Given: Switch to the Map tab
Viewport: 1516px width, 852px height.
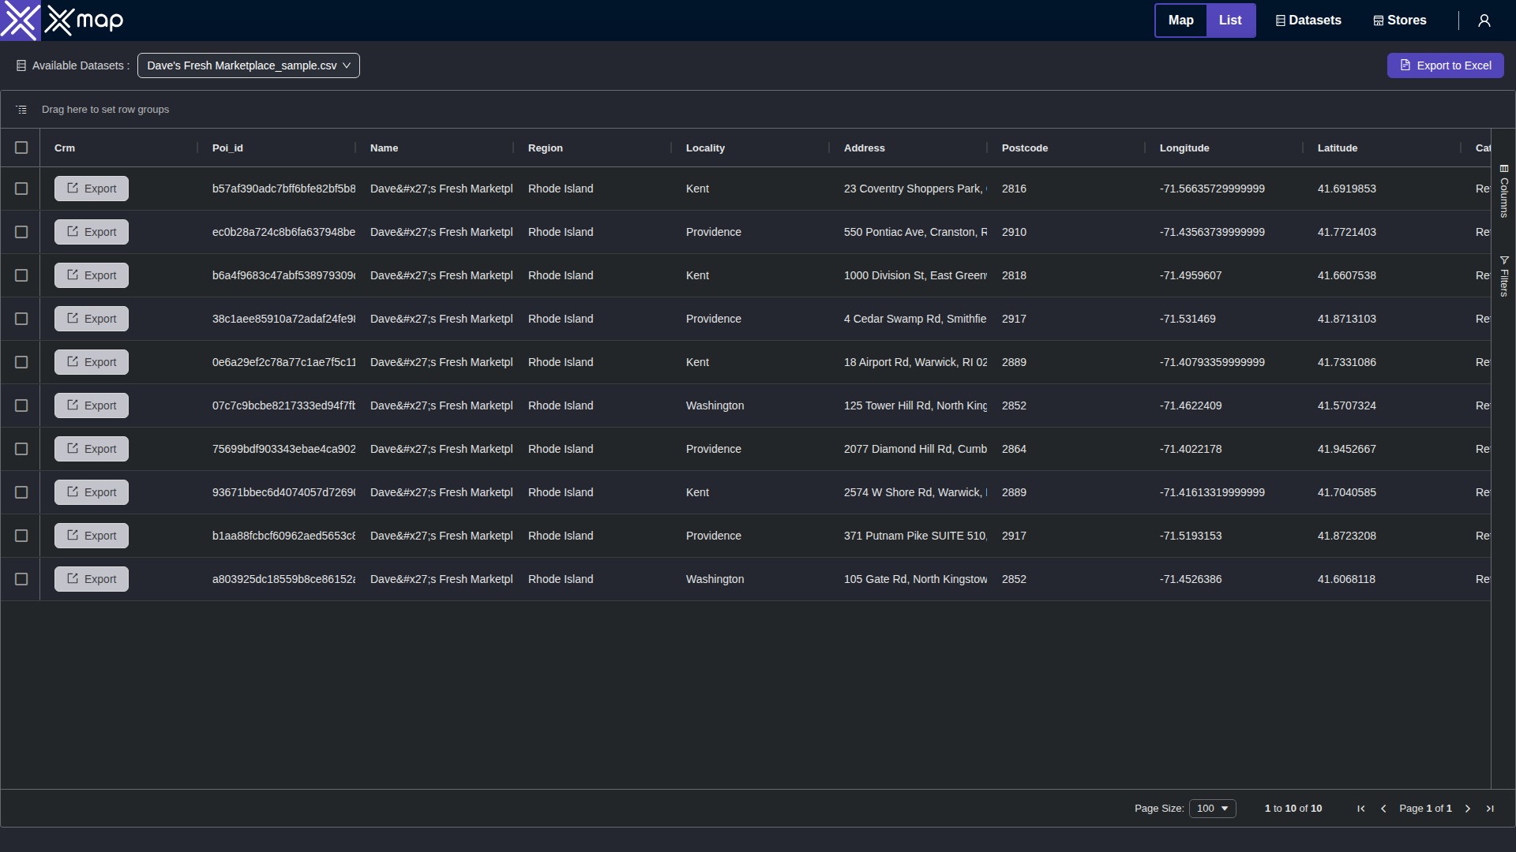Looking at the screenshot, I should [1180, 21].
